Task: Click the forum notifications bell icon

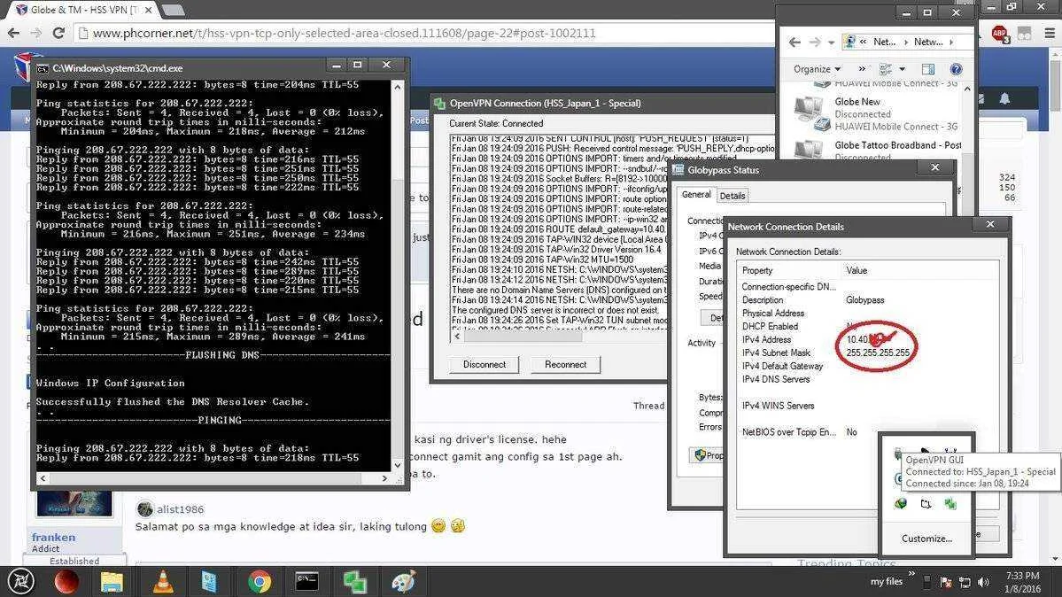Action: (x=1004, y=99)
